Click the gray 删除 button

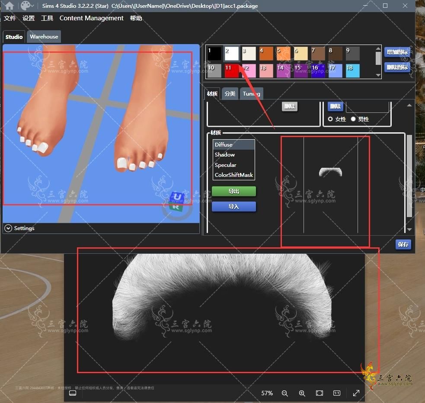point(290,106)
